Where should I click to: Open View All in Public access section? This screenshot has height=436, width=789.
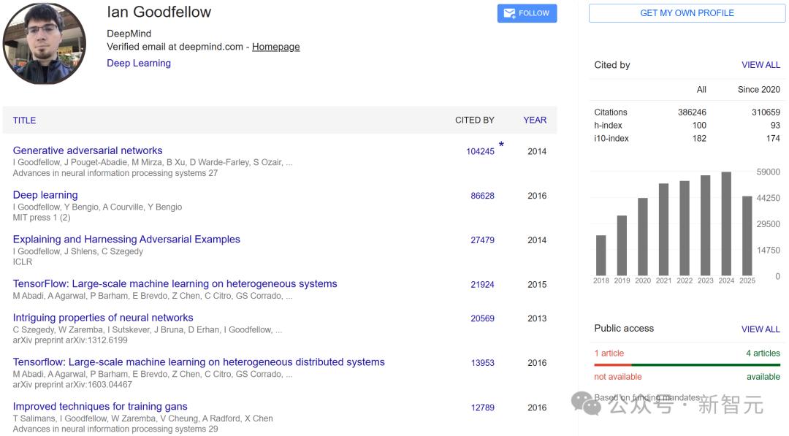(x=761, y=329)
